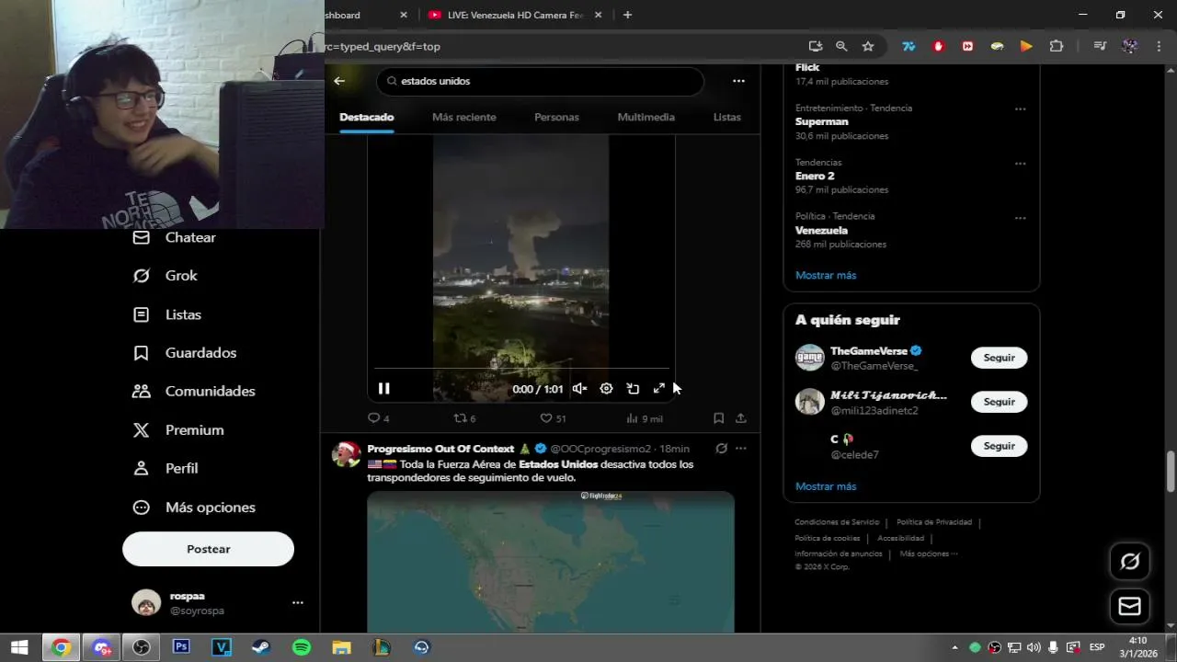Screen dimensions: 1177x662
Task: Open the Chrome extensions puzzle icon
Action: [x=1056, y=46]
